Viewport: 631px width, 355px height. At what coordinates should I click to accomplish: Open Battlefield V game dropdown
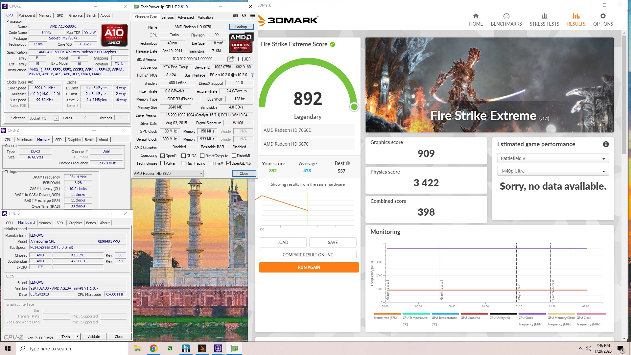(x=553, y=158)
